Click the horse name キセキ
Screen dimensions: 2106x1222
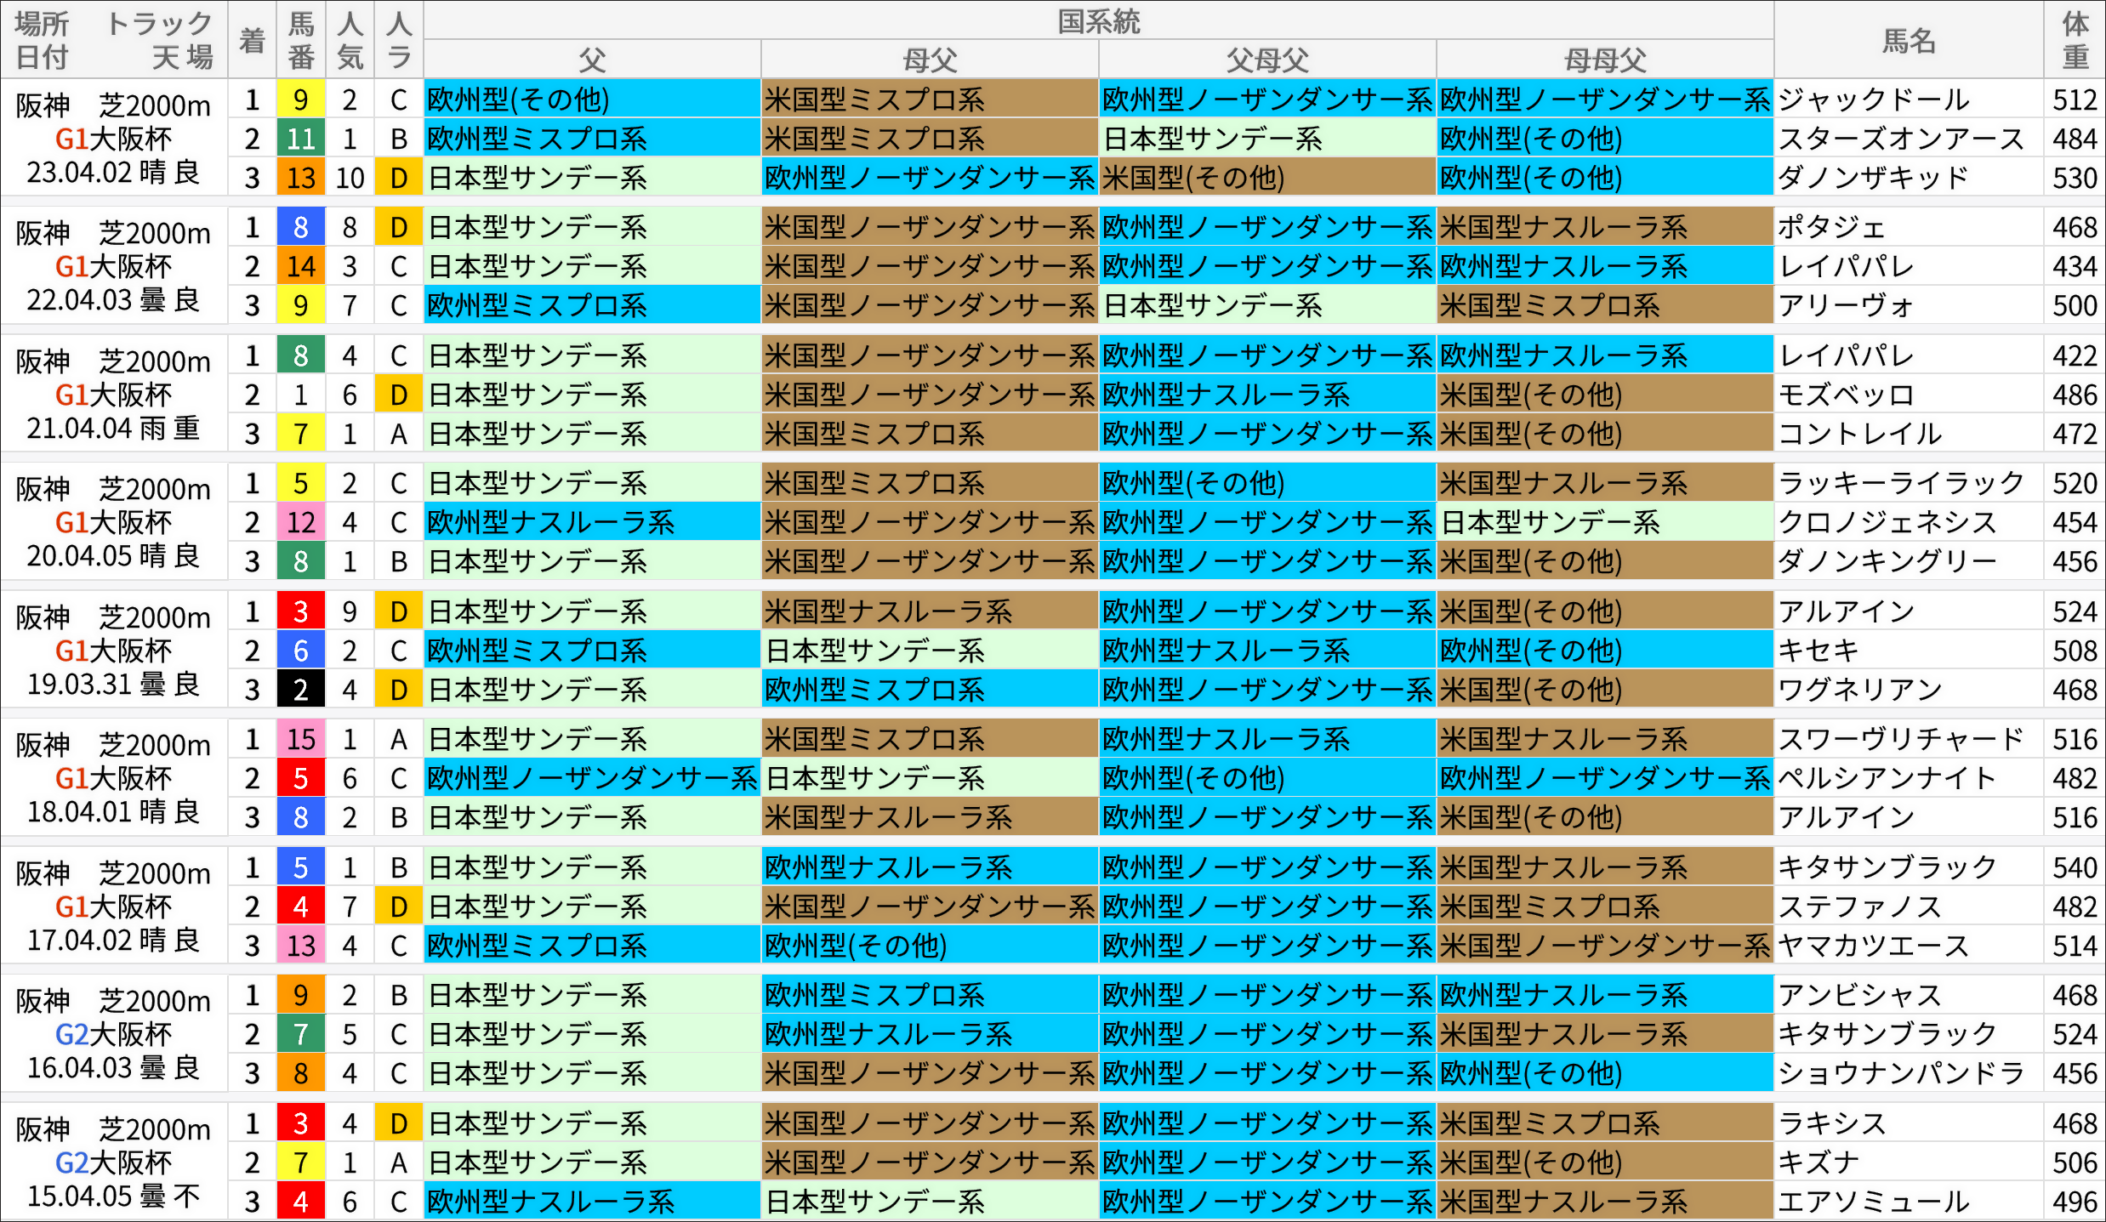click(x=1819, y=651)
